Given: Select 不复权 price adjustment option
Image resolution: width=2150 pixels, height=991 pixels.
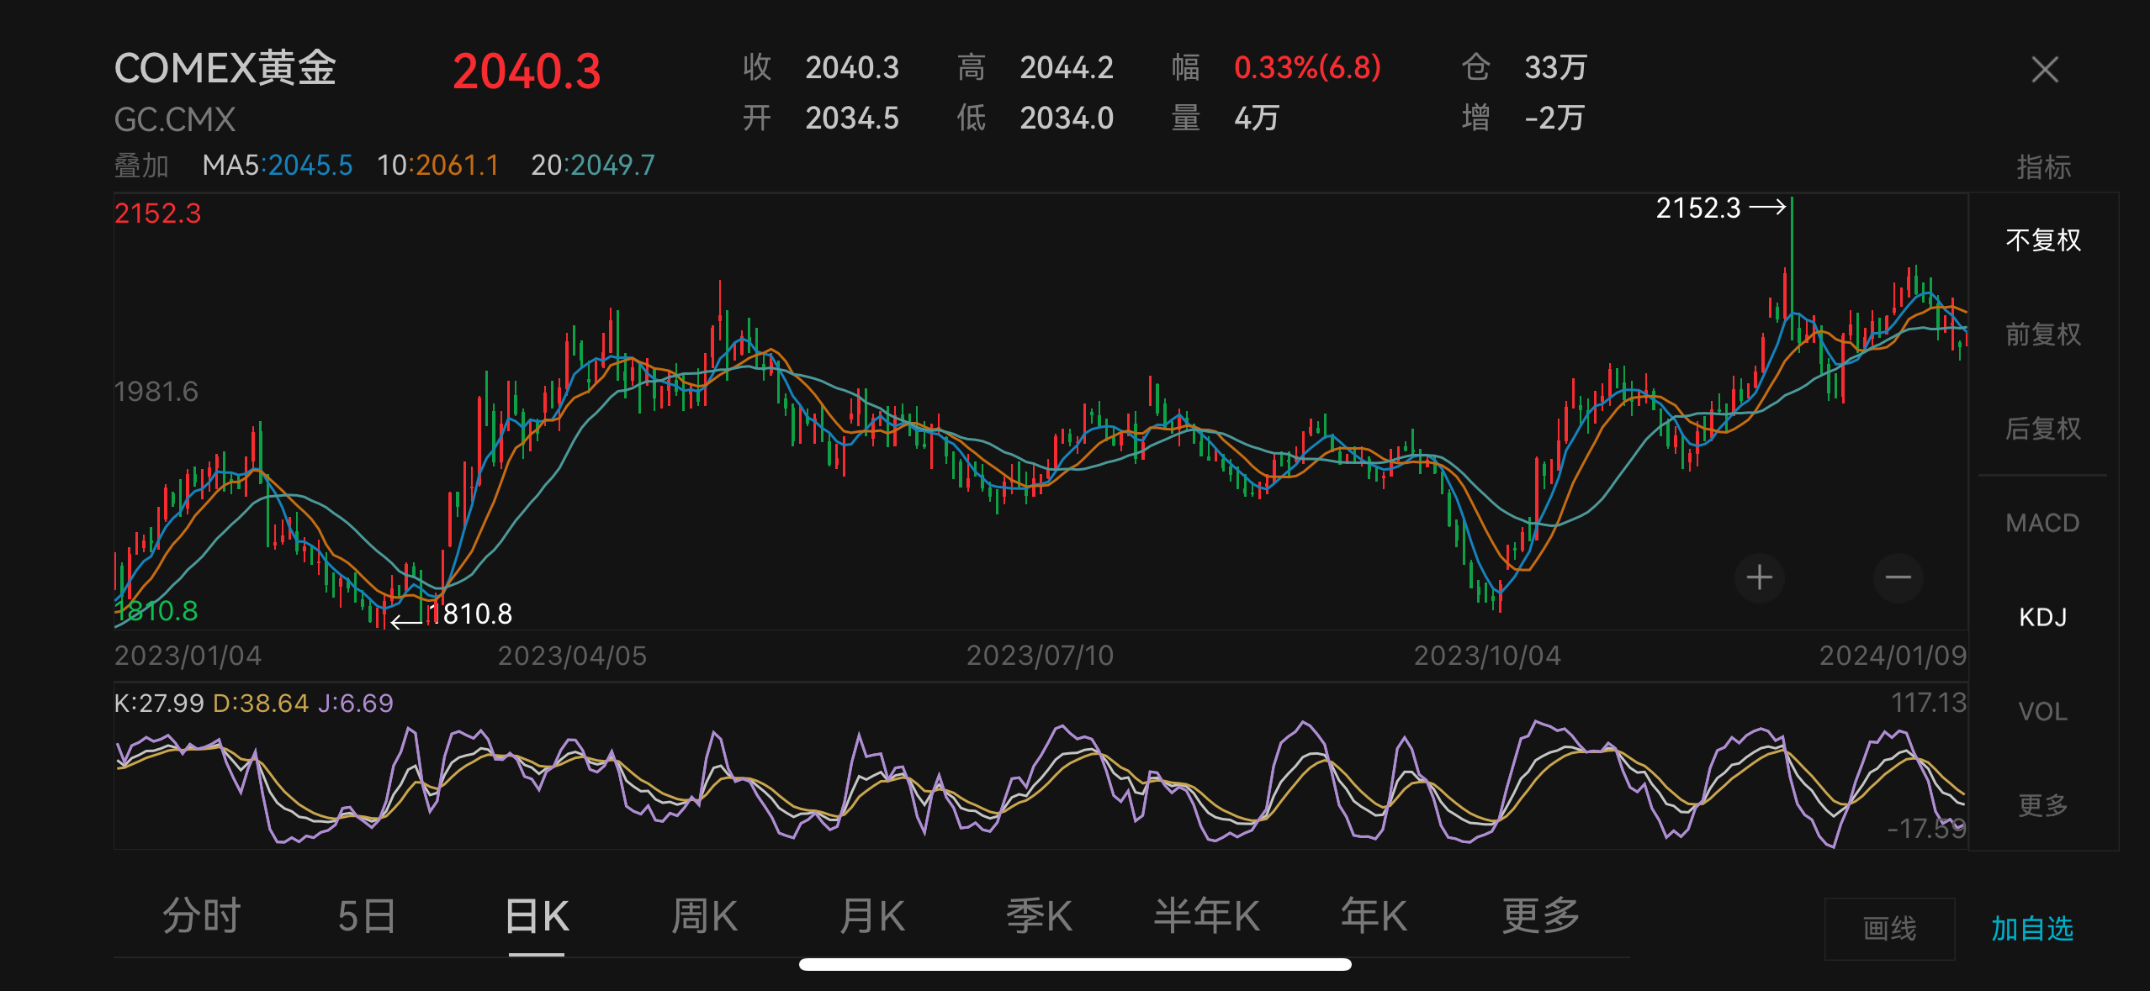Looking at the screenshot, I should click(2042, 240).
